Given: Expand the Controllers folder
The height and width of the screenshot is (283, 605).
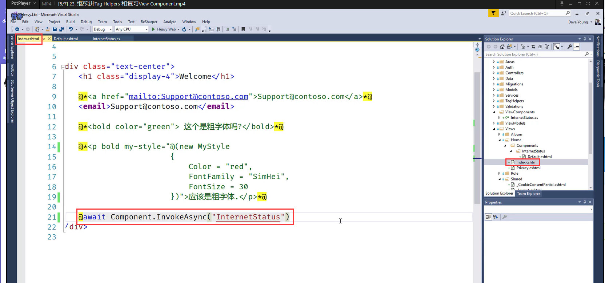Looking at the screenshot, I should coord(494,73).
